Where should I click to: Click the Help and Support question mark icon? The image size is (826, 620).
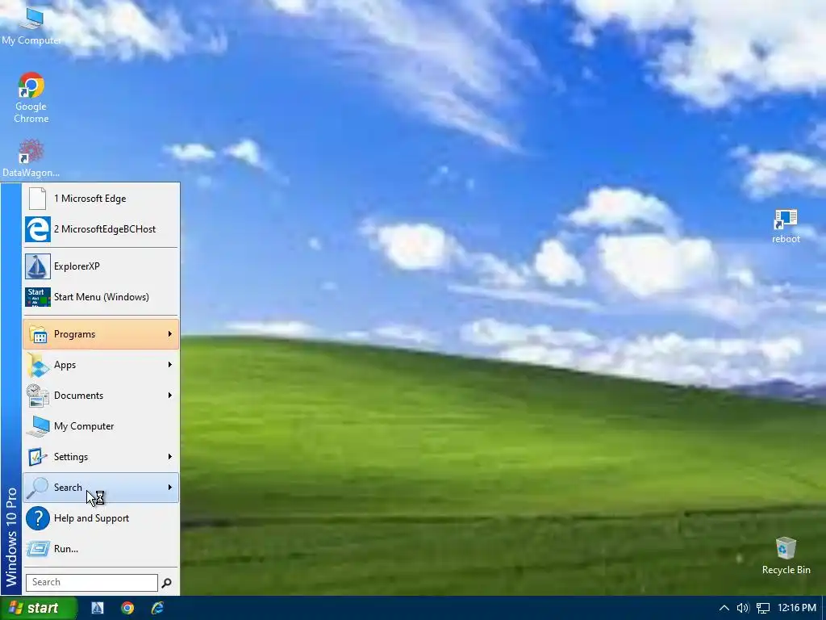pos(38,518)
